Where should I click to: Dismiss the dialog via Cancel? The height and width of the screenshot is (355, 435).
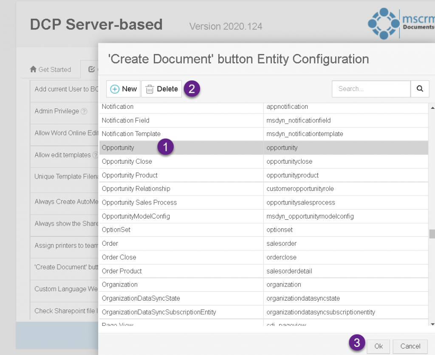coord(410,346)
